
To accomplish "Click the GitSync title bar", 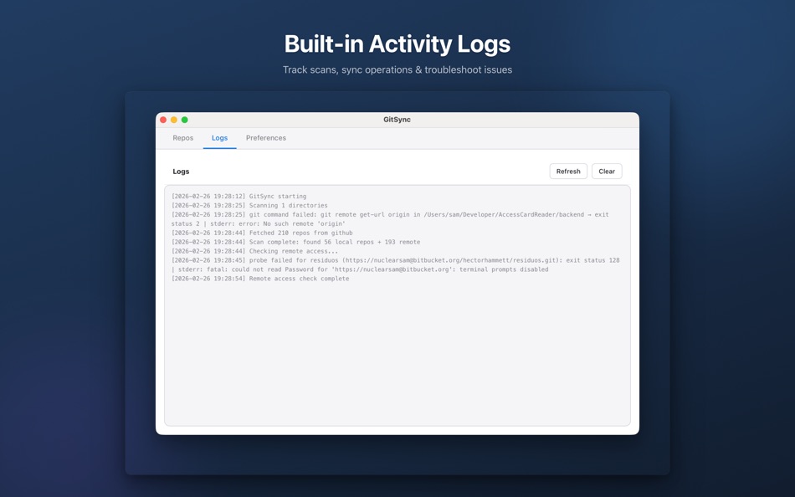I will click(x=397, y=119).
